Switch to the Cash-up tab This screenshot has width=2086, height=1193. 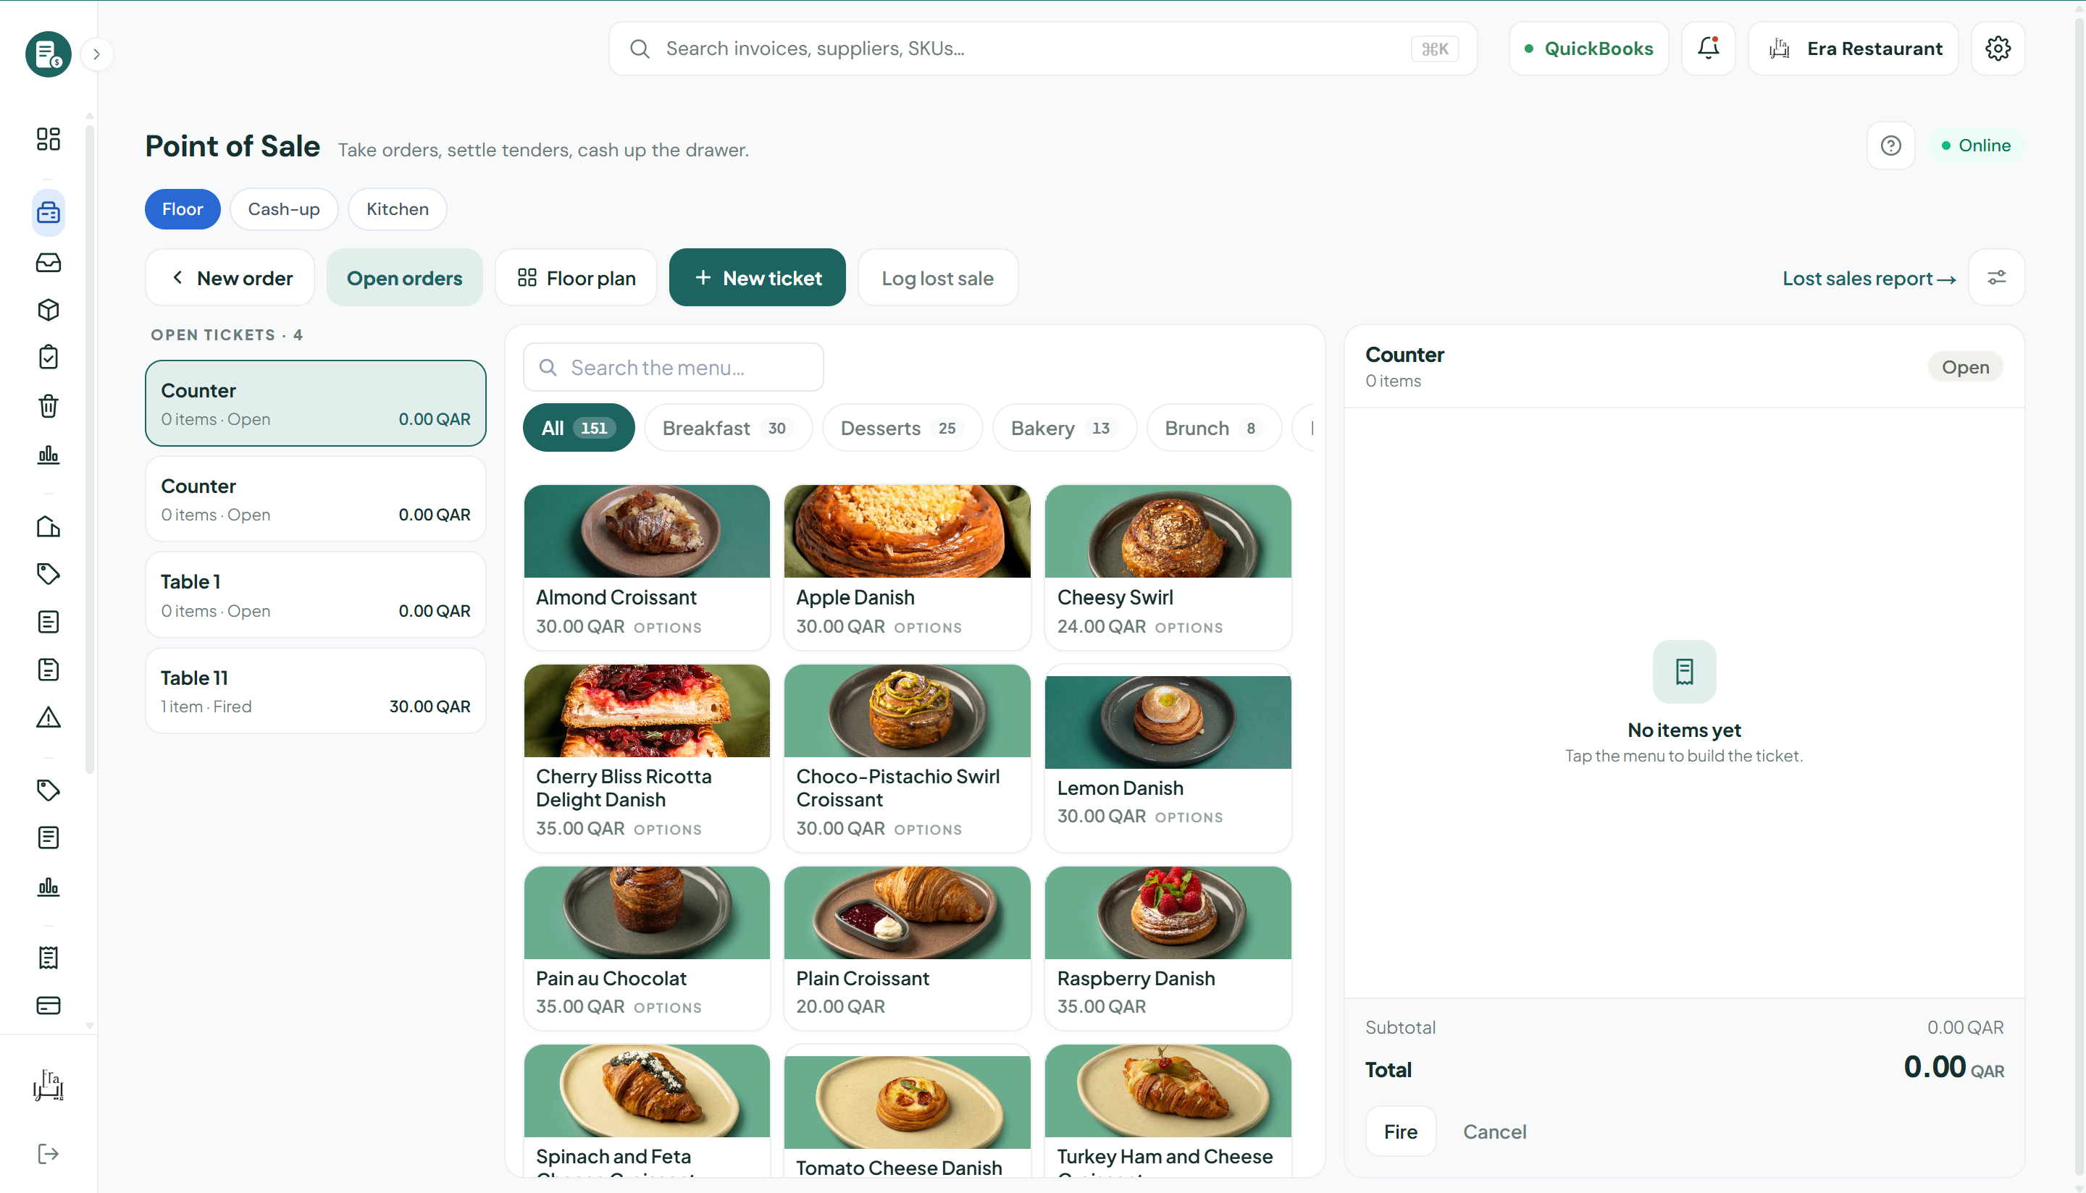tap(284, 209)
